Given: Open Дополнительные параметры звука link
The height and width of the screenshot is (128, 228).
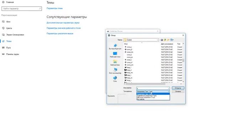Looking at the screenshot, I should (x=63, y=23).
